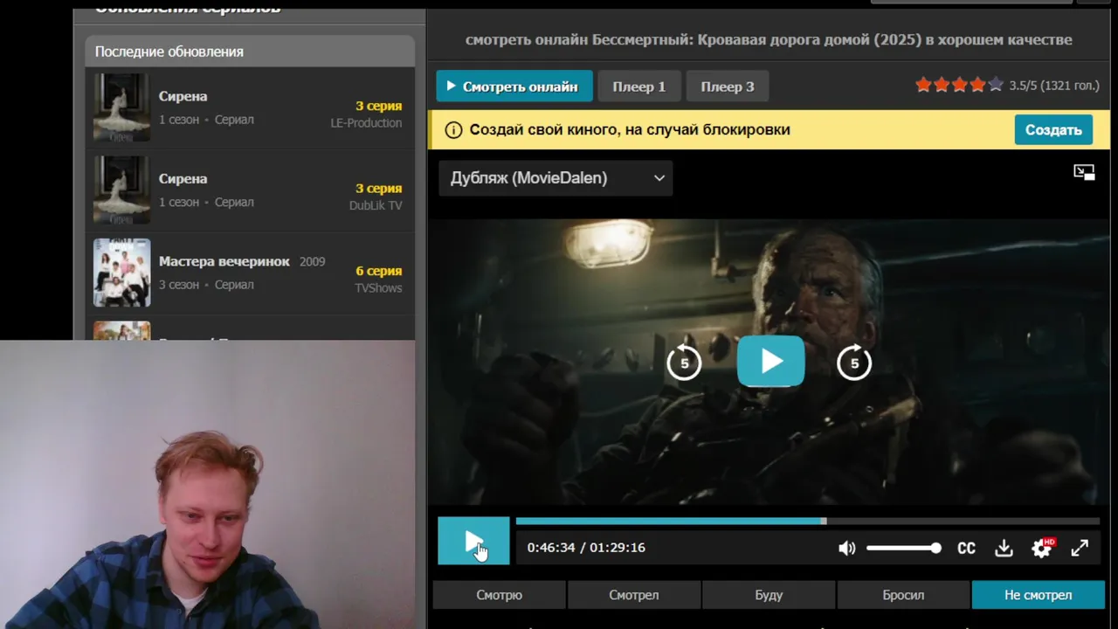Screen dimensions: 1118x629
Task: Start playback with the bottom-left play button
Action: click(473, 541)
